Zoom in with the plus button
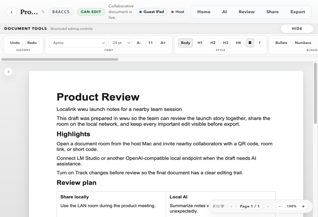 pyautogui.click(x=303, y=206)
